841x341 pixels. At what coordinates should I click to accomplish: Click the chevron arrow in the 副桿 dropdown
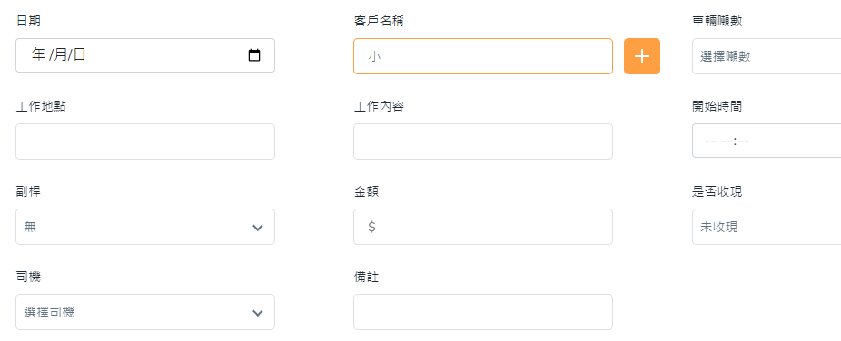click(x=258, y=228)
